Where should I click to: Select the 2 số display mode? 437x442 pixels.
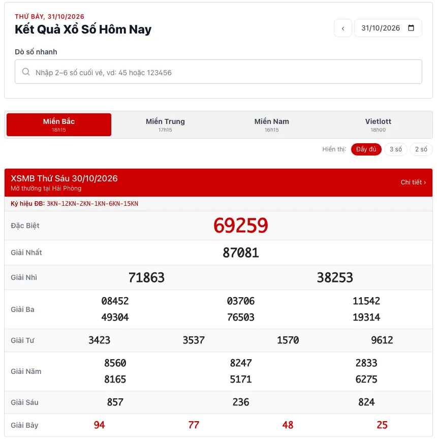[421, 149]
